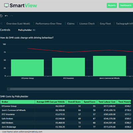Select the Grey Fleet tab
The height and width of the screenshot is (133, 133).
click(105, 24)
